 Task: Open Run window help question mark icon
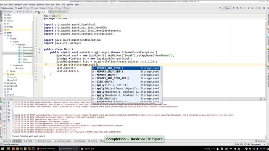tap(5, 133)
